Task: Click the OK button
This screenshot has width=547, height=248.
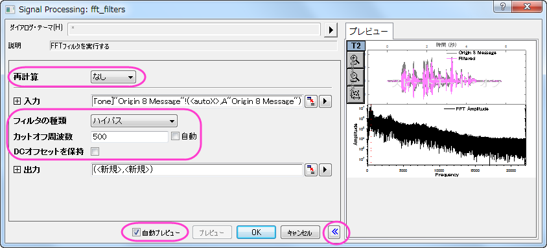Action: tap(257, 232)
